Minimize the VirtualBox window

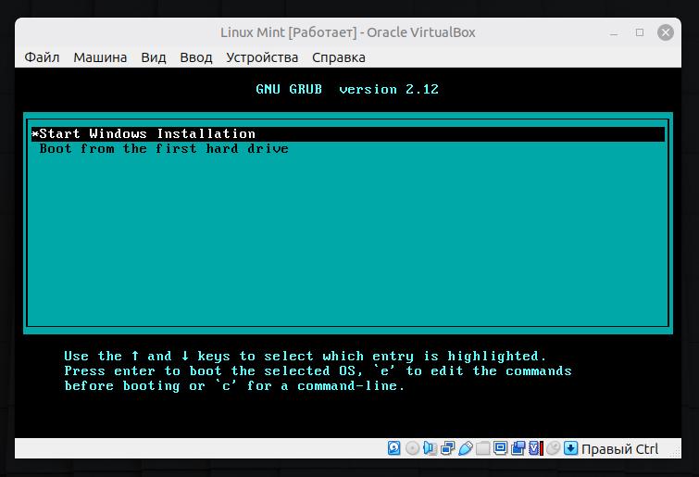614,32
